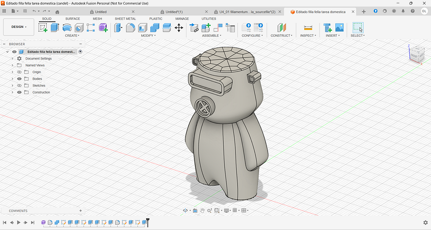
Task: Open the Inspect menu
Action: (x=308, y=36)
